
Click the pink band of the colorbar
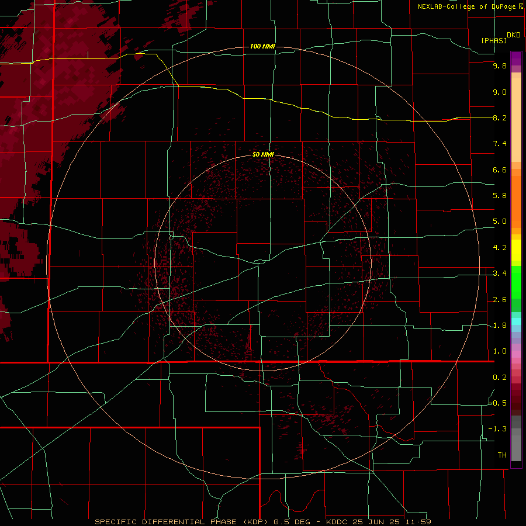(516, 354)
